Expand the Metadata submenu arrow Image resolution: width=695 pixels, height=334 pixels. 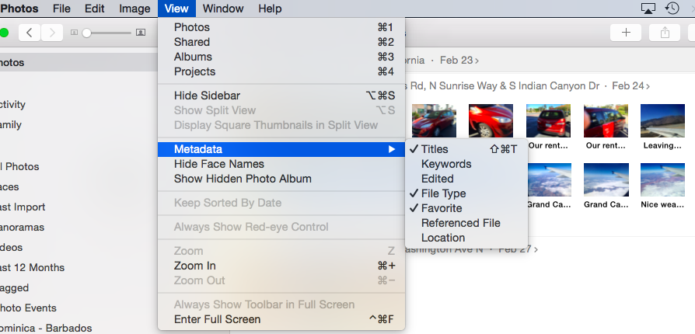pos(392,149)
